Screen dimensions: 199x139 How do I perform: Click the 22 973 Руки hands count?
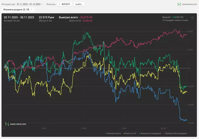click(x=46, y=17)
